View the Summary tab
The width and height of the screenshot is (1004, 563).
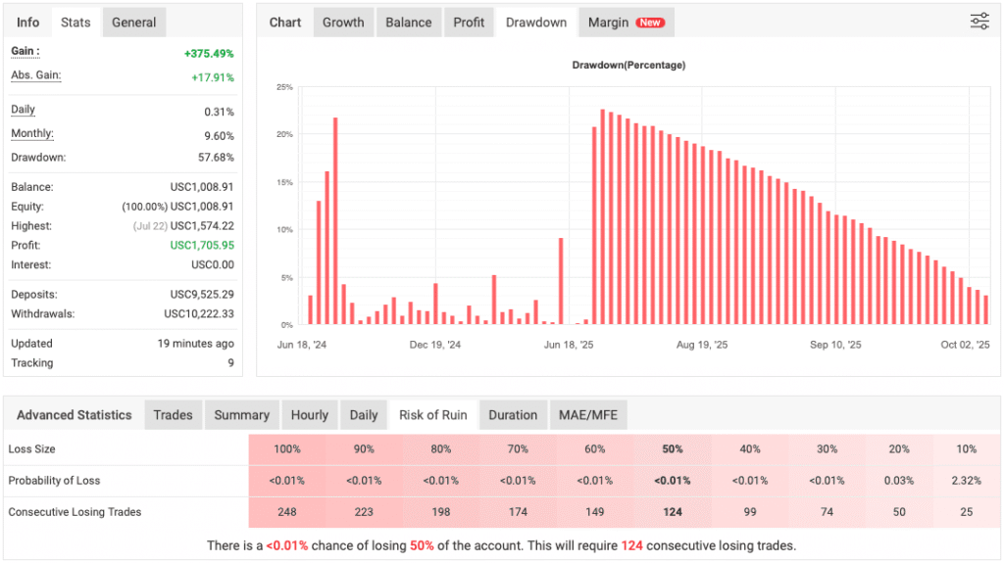point(241,415)
